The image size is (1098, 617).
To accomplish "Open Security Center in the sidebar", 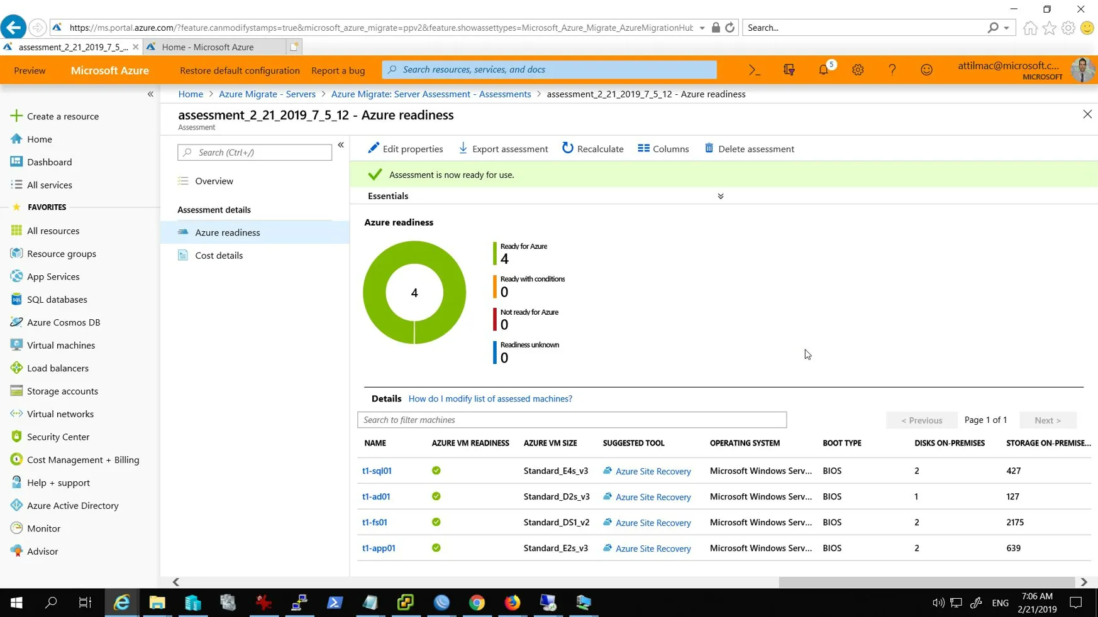I will point(58,437).
